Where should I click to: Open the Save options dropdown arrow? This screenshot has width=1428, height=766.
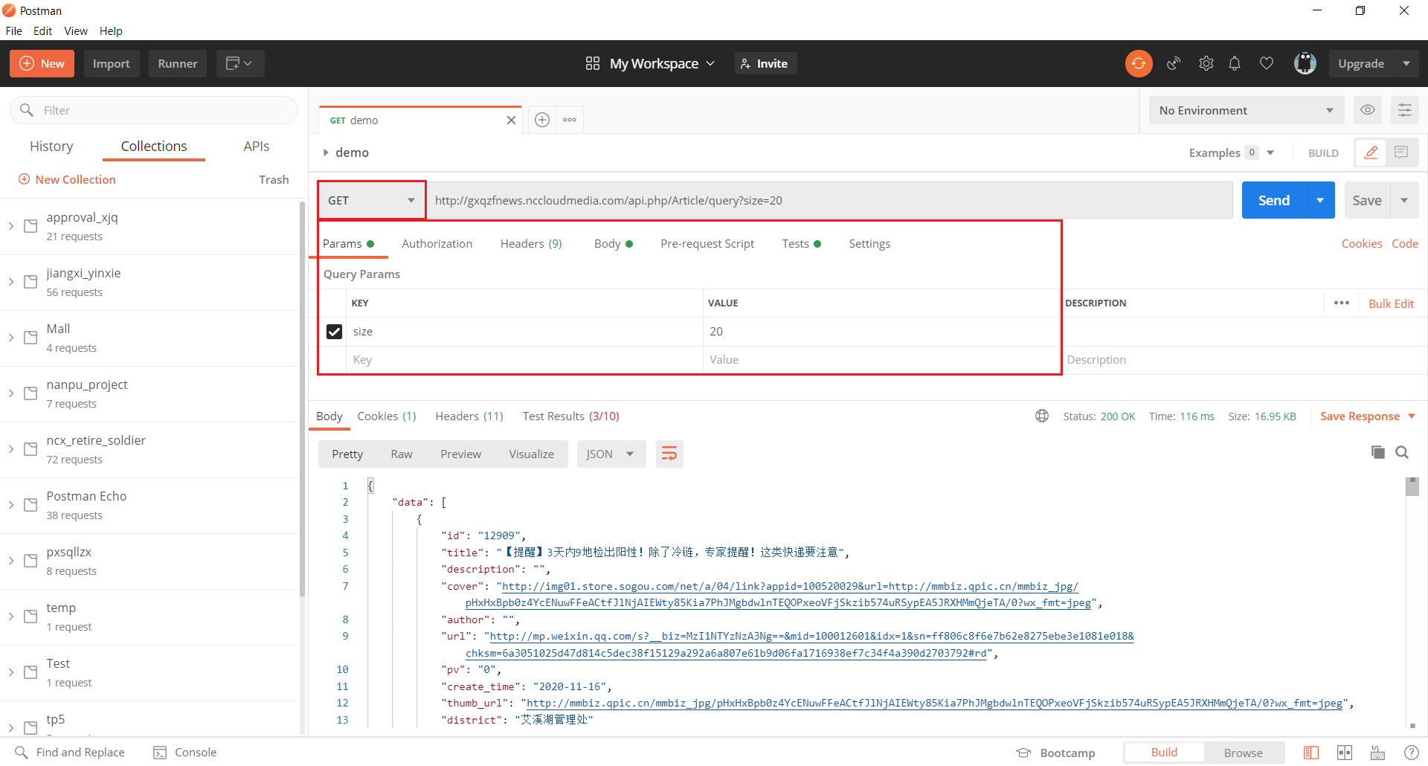point(1404,201)
